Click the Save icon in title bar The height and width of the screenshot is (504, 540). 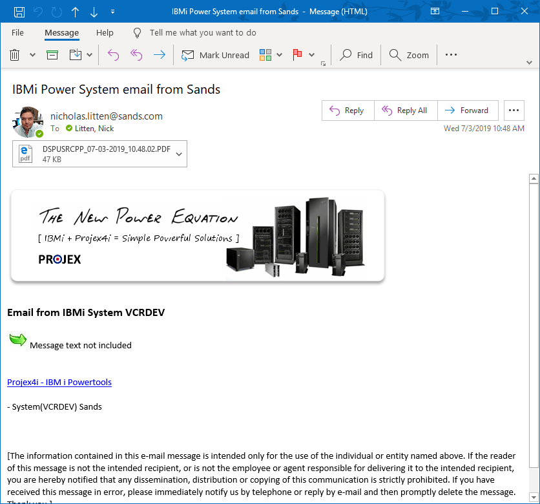pyautogui.click(x=19, y=12)
